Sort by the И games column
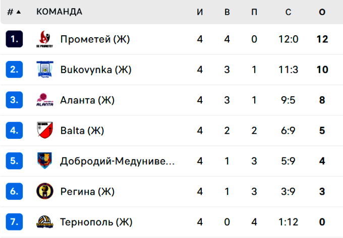The image size is (343, 238). tap(200, 12)
